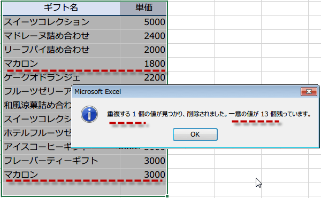Select the cell ケークオドランジェ
This screenshot has height=198, width=321.
click(x=61, y=77)
